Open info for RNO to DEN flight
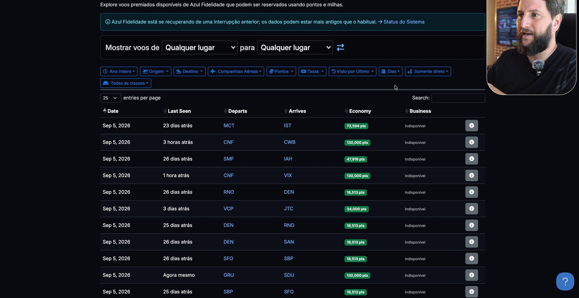Viewport: 579px width, 298px height. [x=472, y=192]
